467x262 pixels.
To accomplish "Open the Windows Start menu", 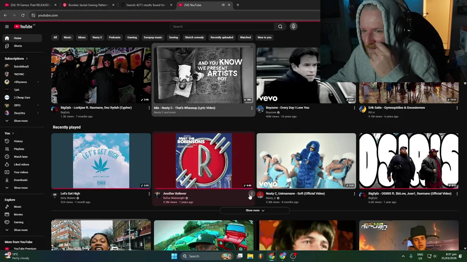I will pos(174,256).
